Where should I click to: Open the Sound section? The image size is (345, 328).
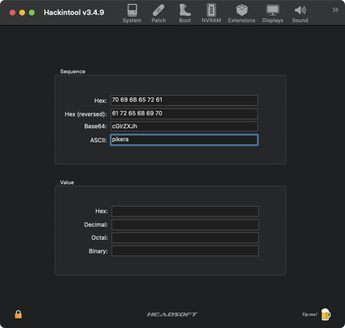[x=300, y=14]
